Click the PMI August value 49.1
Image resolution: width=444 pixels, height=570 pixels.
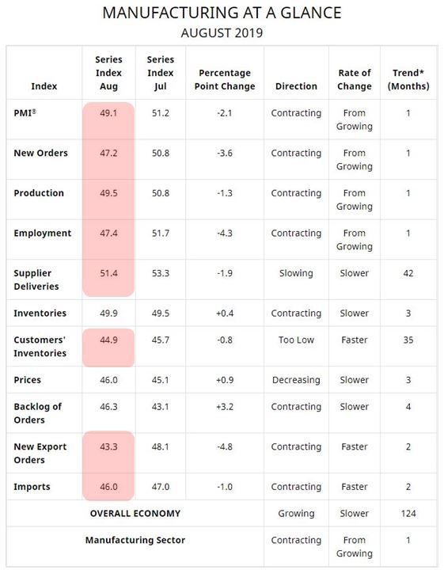coord(108,113)
